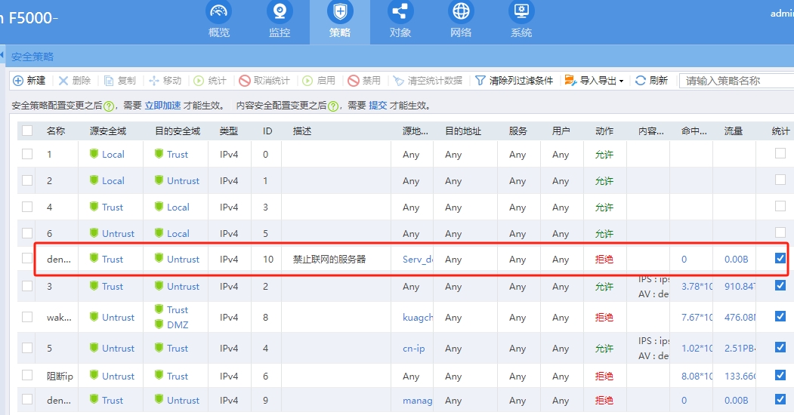Click Untrust shield icon in policy 6 source
794x415 pixels.
tap(94, 232)
